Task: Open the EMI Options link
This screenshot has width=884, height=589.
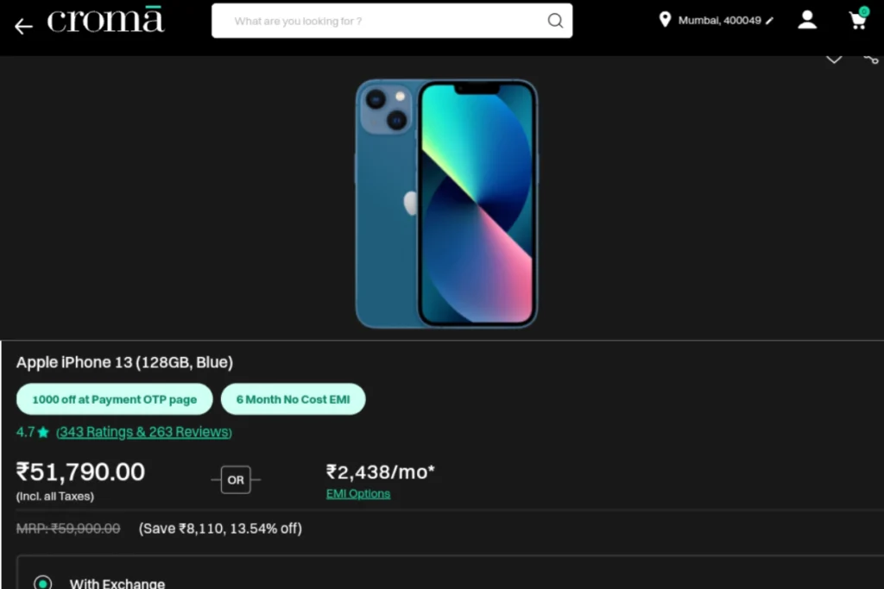Action: tap(358, 494)
